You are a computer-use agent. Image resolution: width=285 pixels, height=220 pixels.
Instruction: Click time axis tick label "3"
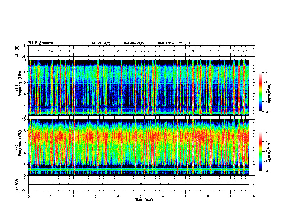pyautogui.click(x=96, y=196)
